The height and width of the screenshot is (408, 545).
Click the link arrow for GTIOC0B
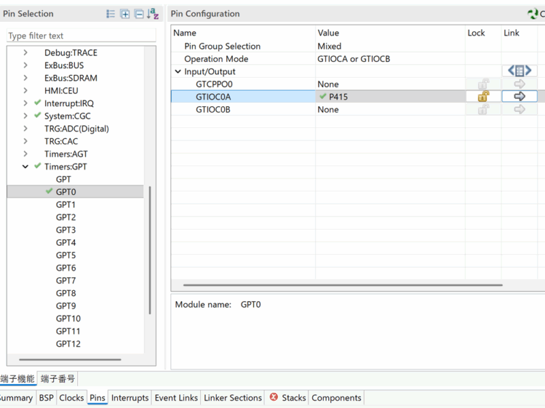pos(520,110)
